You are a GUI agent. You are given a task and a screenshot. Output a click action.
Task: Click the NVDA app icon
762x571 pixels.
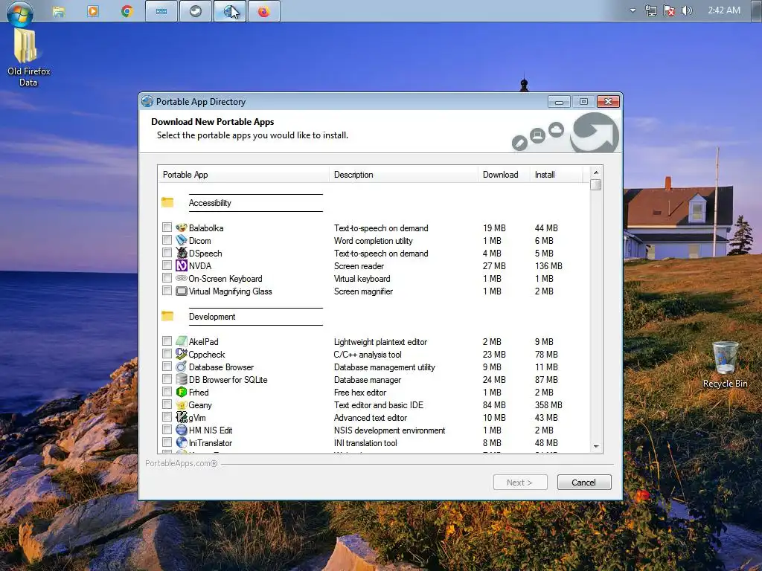click(182, 265)
